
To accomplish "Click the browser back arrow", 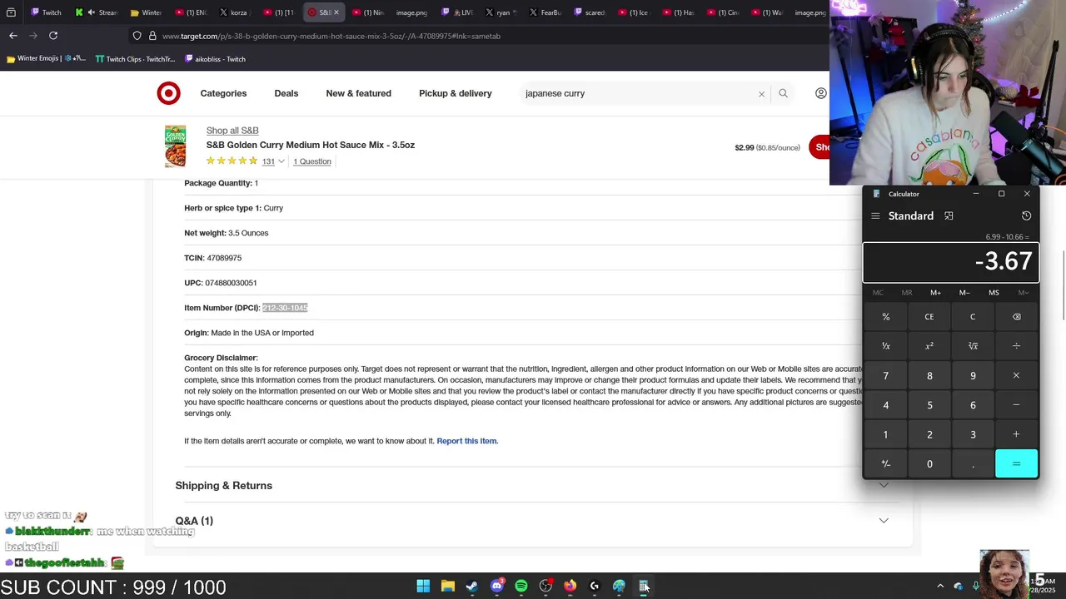I will [x=13, y=36].
